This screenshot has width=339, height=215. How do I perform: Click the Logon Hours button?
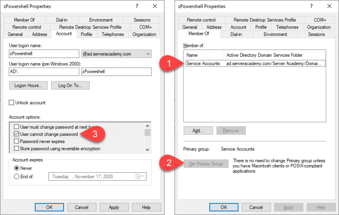[28, 85]
